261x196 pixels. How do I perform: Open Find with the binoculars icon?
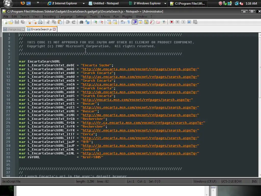click(x=81, y=22)
